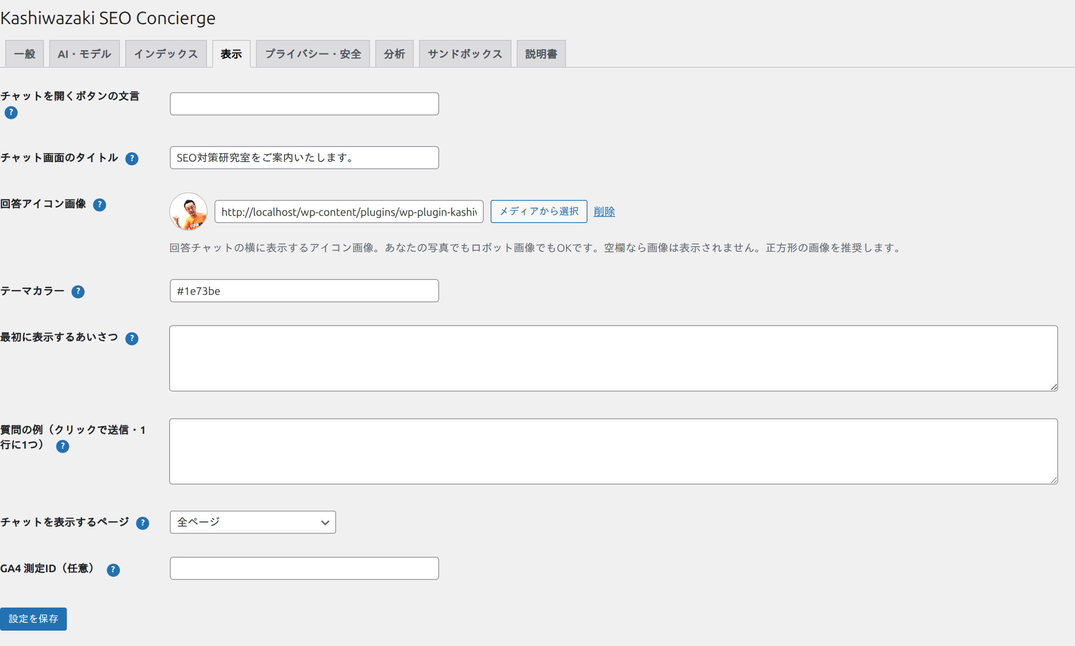Switch to the 一般 tab

pyautogui.click(x=25, y=54)
